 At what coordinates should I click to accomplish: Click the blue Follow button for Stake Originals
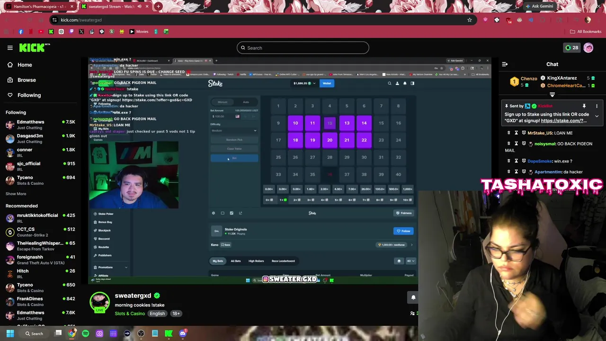pyautogui.click(x=403, y=231)
